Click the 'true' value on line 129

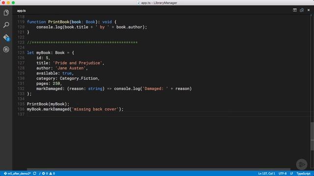(x=67, y=73)
